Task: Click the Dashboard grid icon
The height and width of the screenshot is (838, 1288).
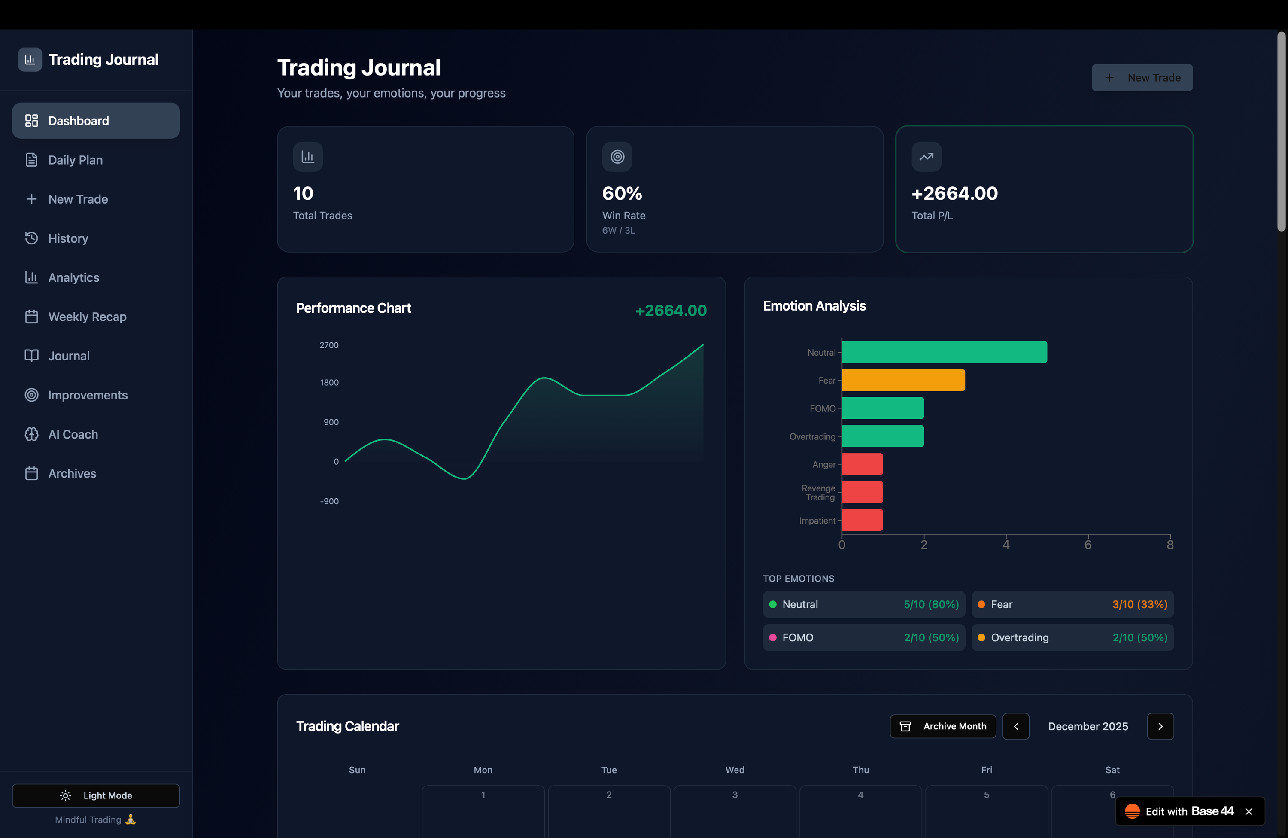Action: click(x=31, y=121)
